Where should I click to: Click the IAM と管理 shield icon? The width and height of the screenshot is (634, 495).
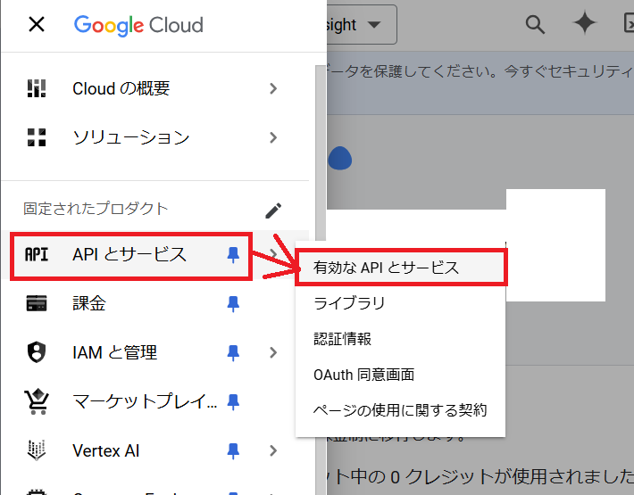[x=37, y=352]
